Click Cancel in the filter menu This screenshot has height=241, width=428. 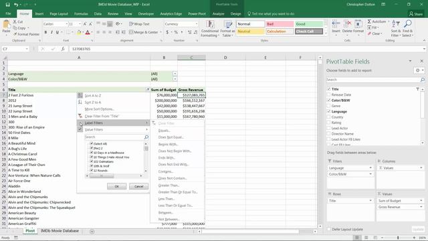(x=138, y=186)
